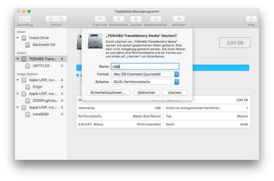Screen dimensions: 274x181
Task: Open the Infos toolbar icon
Action: [251, 19]
